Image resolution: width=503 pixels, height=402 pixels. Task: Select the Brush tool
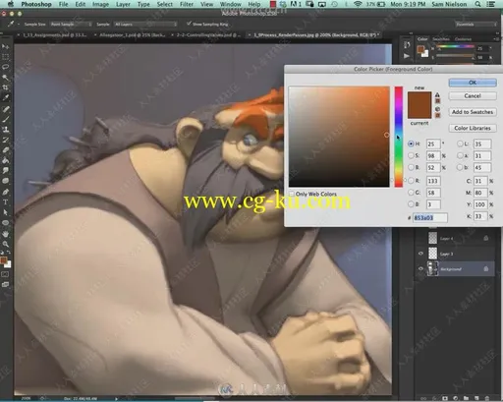(5, 119)
